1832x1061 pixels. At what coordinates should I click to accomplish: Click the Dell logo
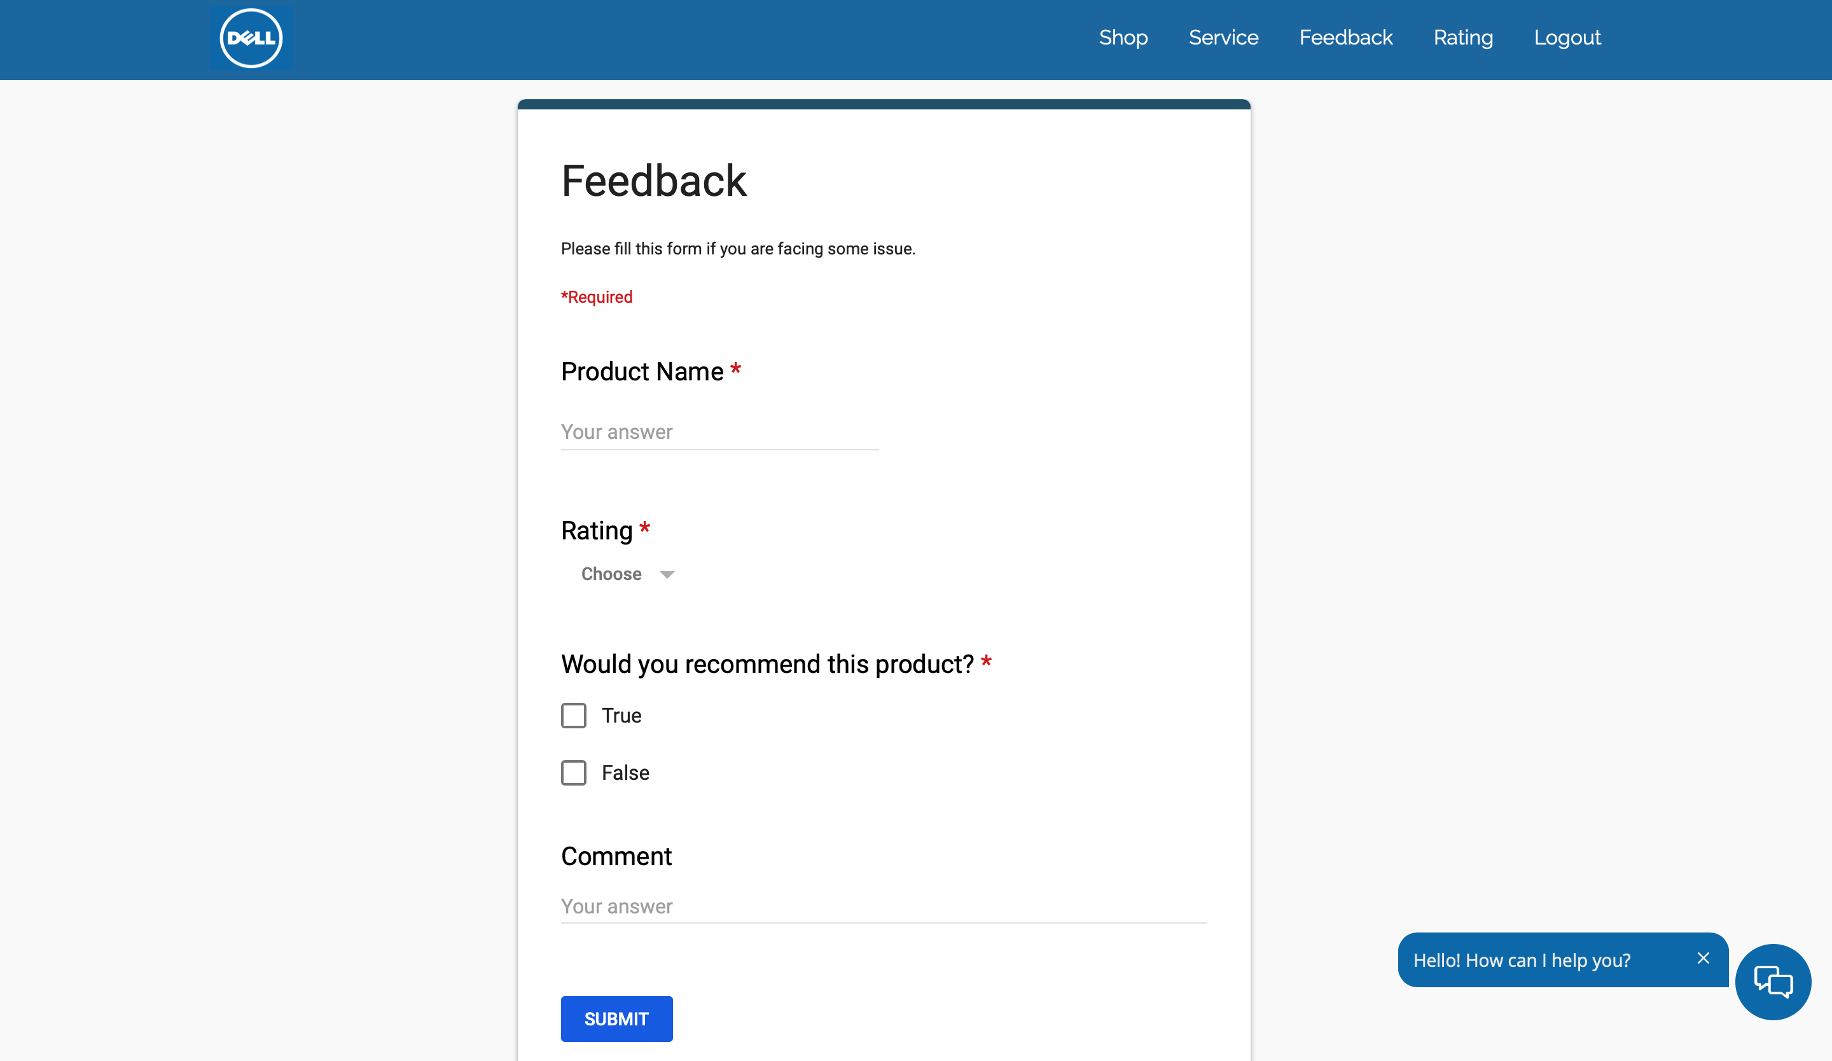[x=251, y=39]
